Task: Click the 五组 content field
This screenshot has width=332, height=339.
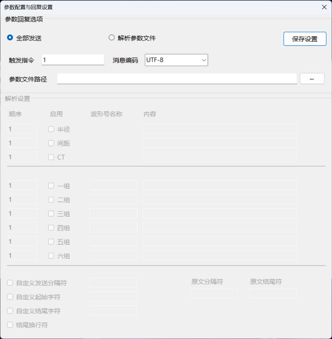Action: (x=220, y=241)
